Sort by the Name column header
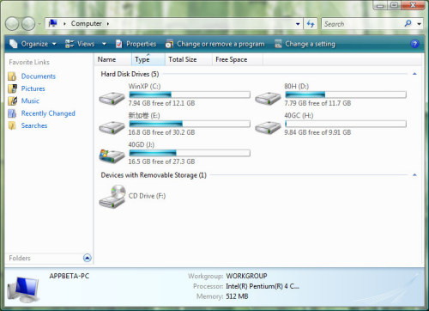The image size is (429, 311). click(112, 59)
